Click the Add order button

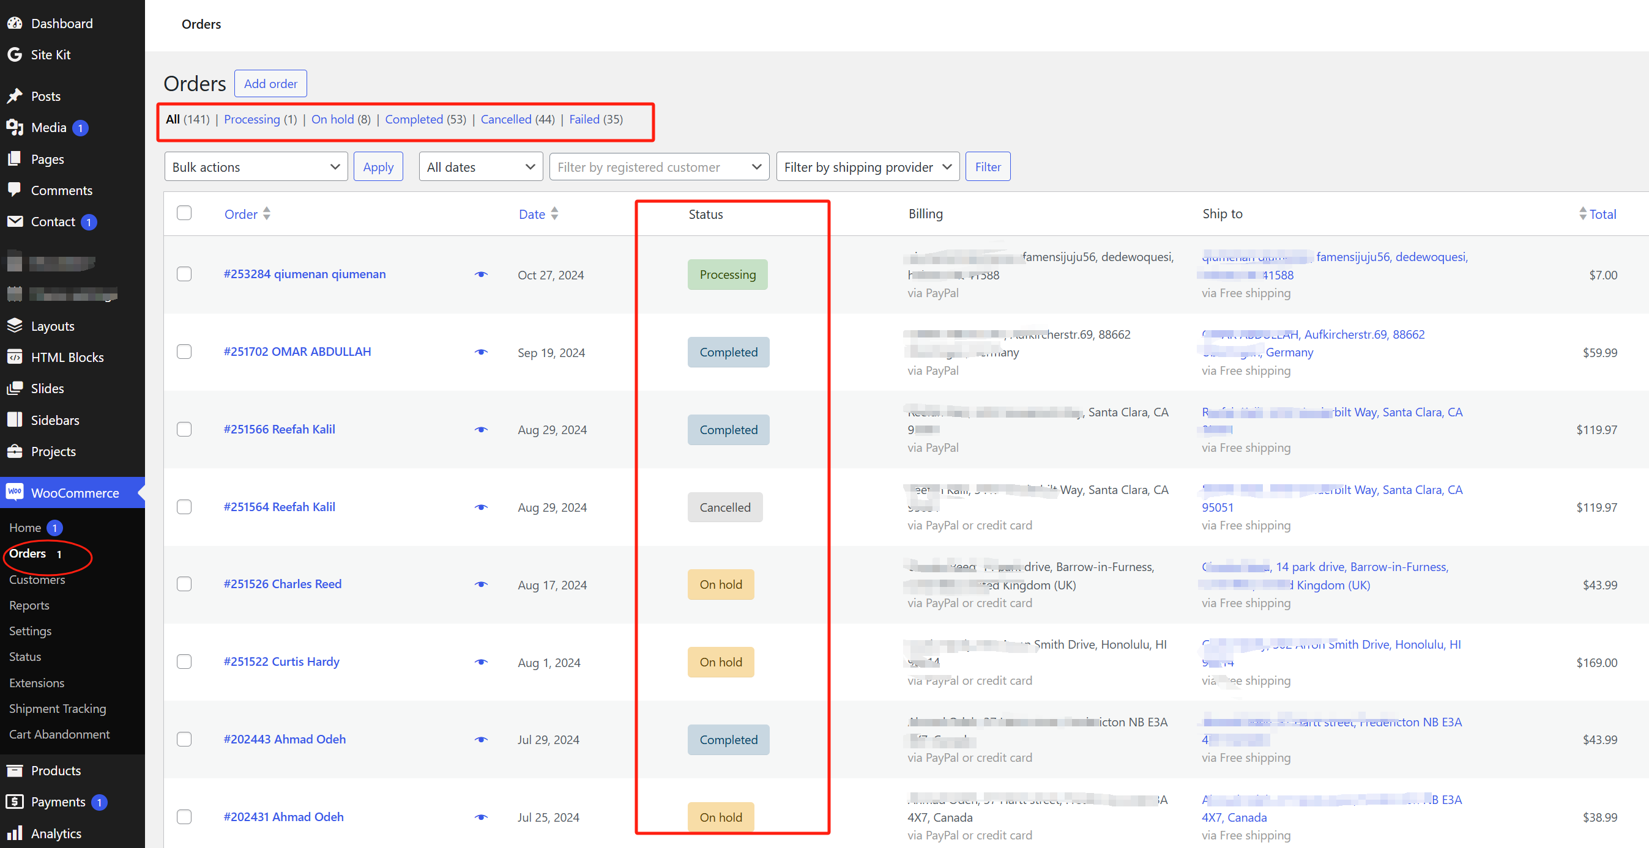(270, 83)
